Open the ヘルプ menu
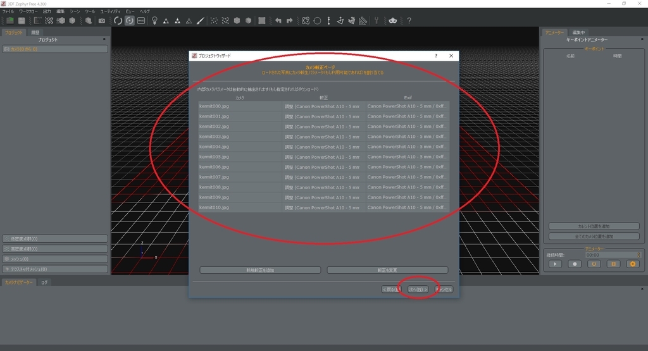 coord(145,11)
